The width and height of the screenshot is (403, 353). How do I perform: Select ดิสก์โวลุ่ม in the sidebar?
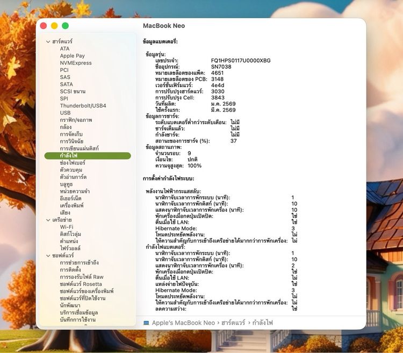click(x=70, y=234)
